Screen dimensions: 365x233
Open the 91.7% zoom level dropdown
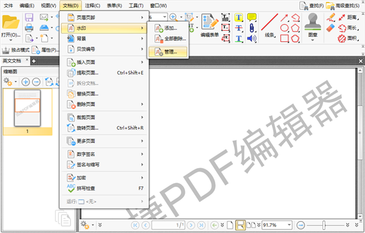289,225
